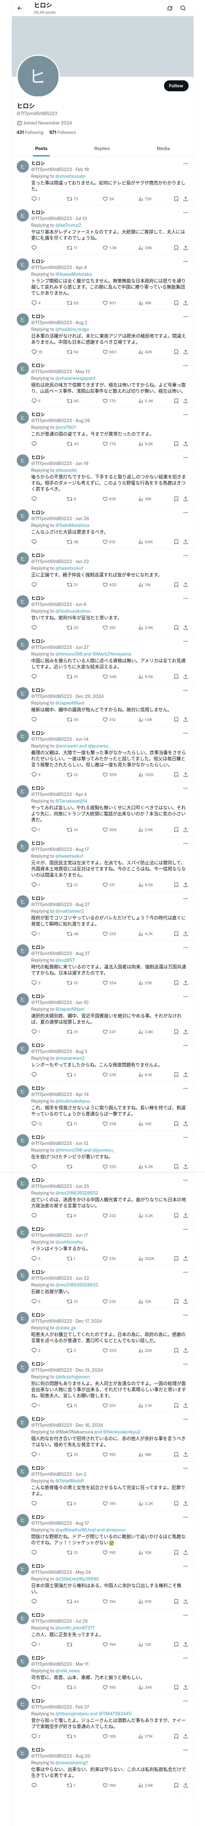Like the Apr 4 reply to @IkawaMototaka
This screenshot has height=1826, width=205.
point(104,303)
